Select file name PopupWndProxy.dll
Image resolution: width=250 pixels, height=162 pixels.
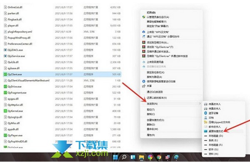(x=19, y=38)
